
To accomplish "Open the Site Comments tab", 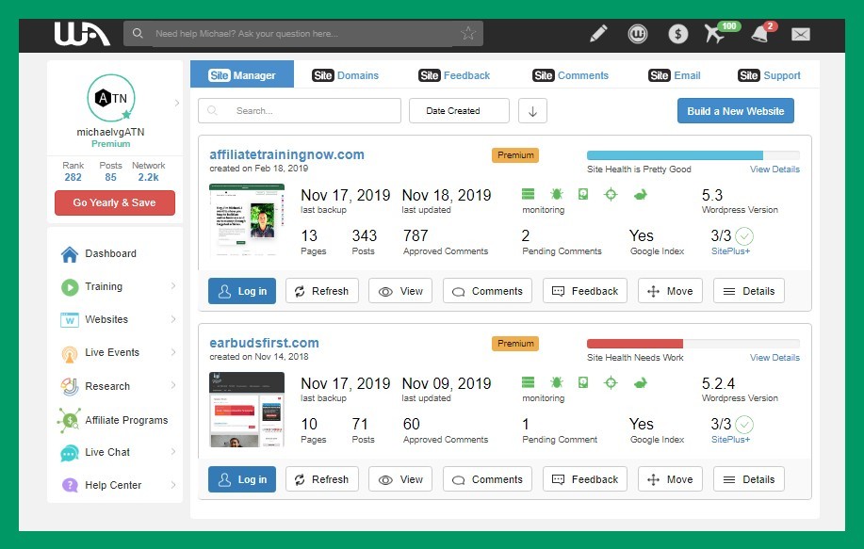I will coord(570,75).
